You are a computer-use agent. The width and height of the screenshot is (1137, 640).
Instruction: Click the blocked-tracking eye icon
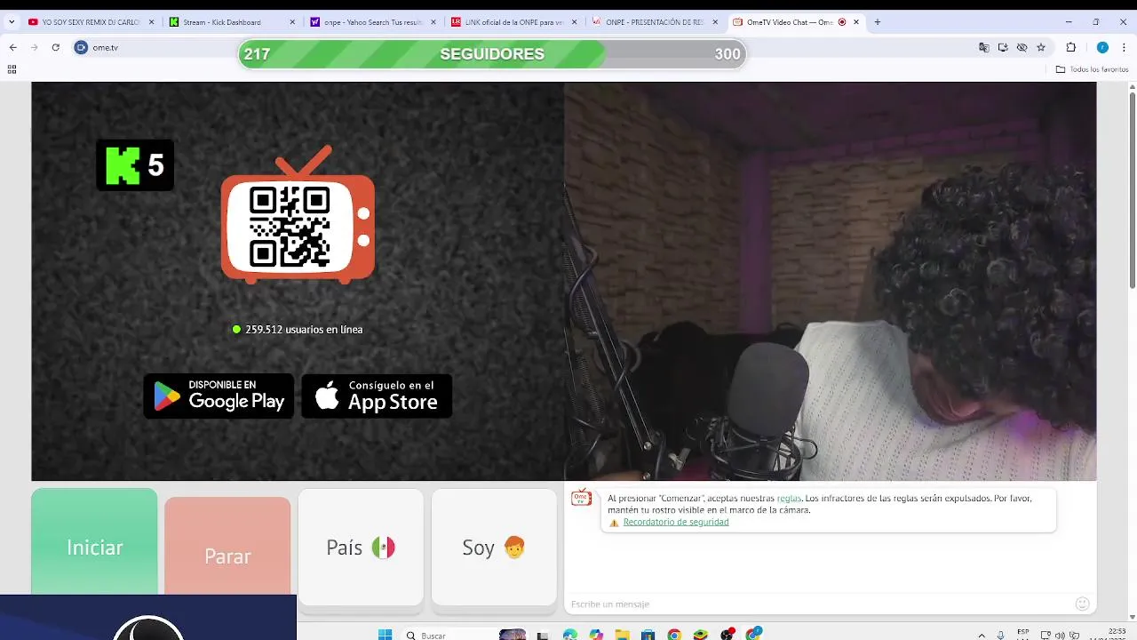[1022, 47]
